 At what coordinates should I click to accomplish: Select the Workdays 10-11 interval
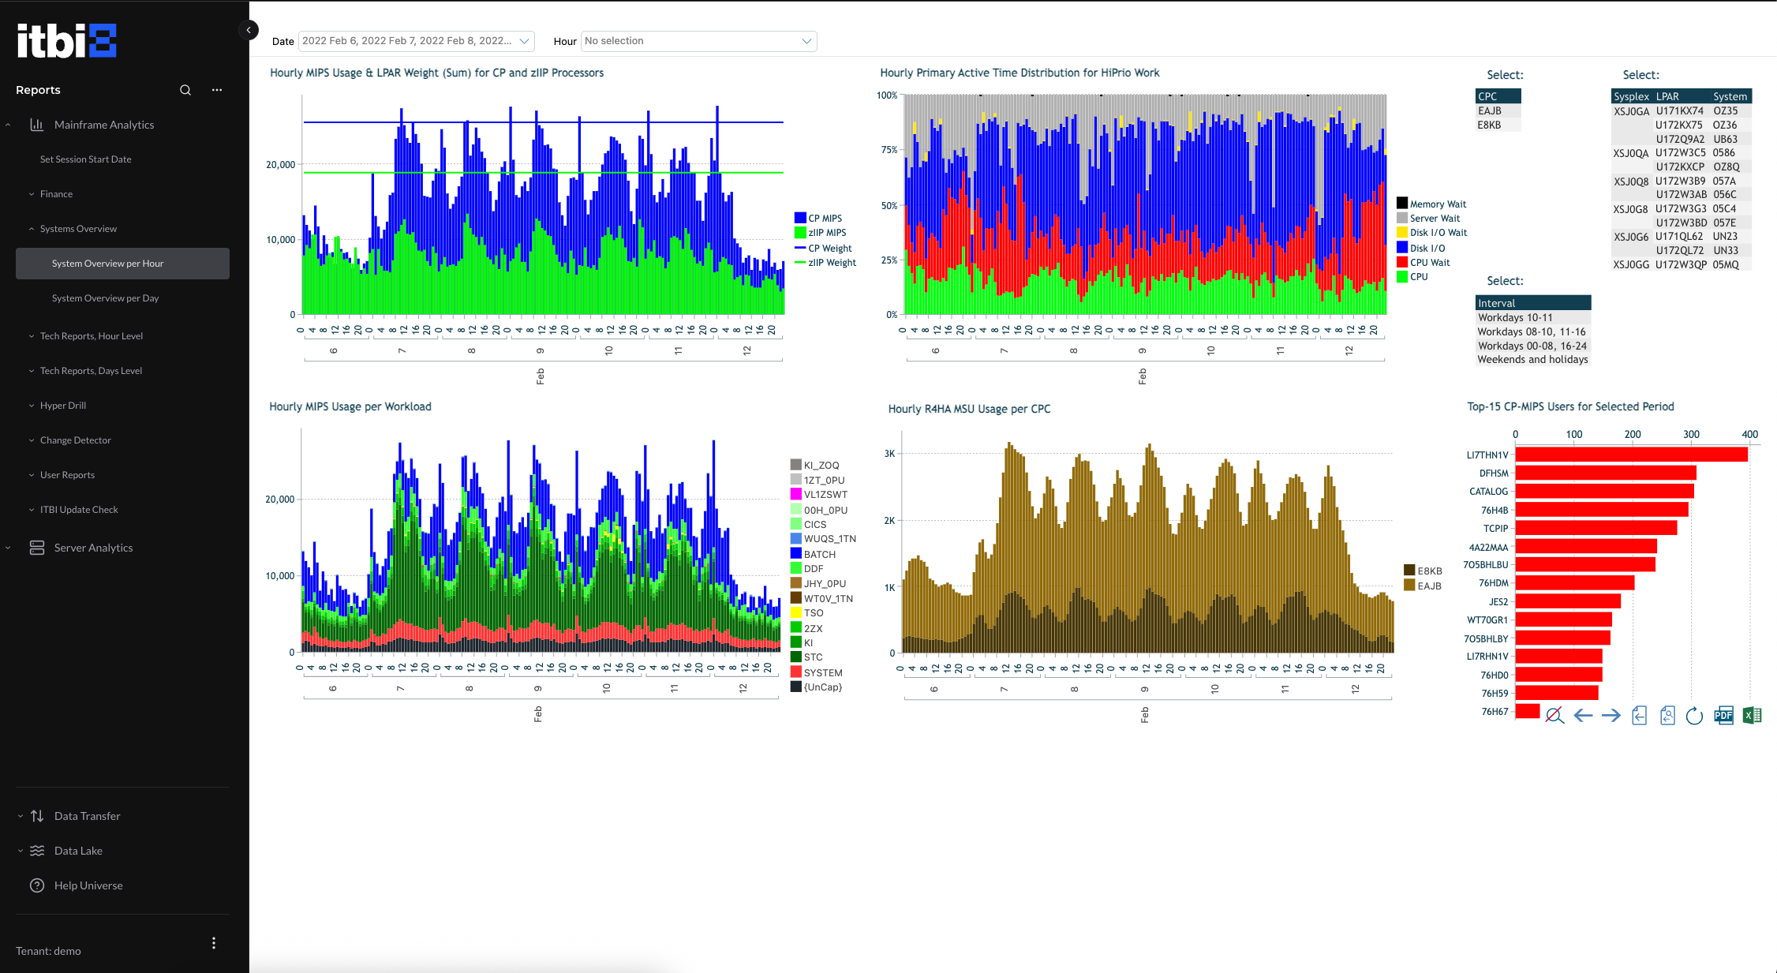1515,317
